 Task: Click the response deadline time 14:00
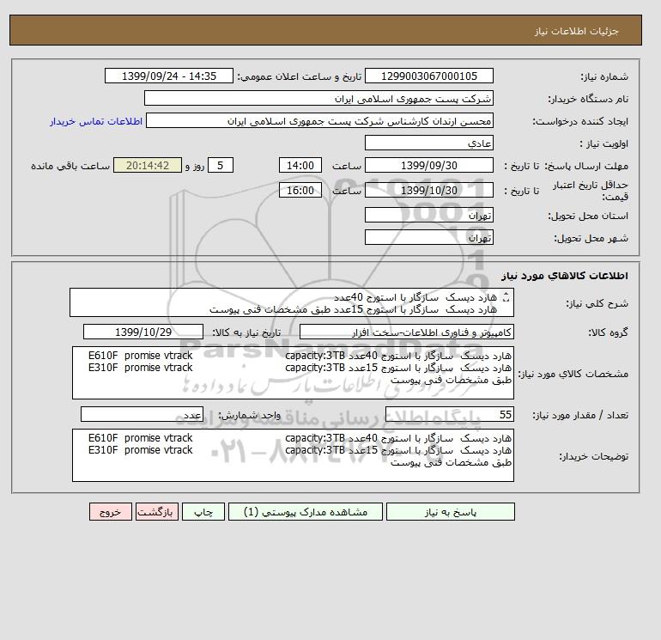(x=300, y=166)
